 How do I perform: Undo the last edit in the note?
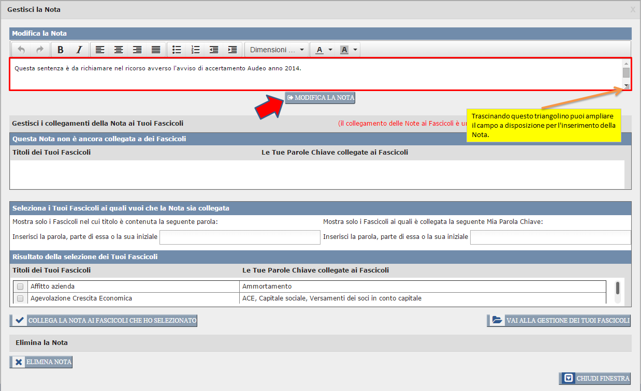click(21, 50)
